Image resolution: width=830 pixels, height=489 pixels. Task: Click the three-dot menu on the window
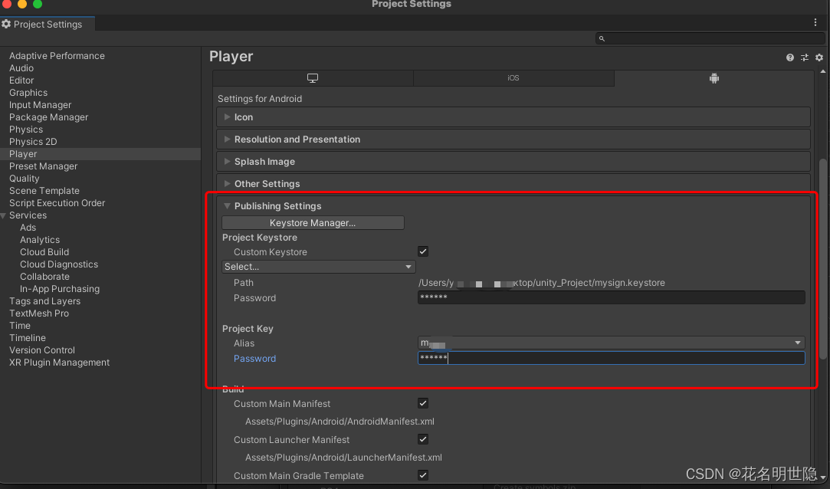pyautogui.click(x=815, y=22)
